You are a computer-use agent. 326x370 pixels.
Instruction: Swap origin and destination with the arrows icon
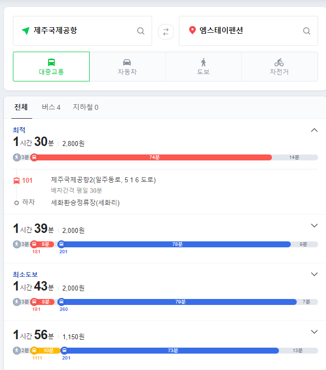[x=166, y=32]
